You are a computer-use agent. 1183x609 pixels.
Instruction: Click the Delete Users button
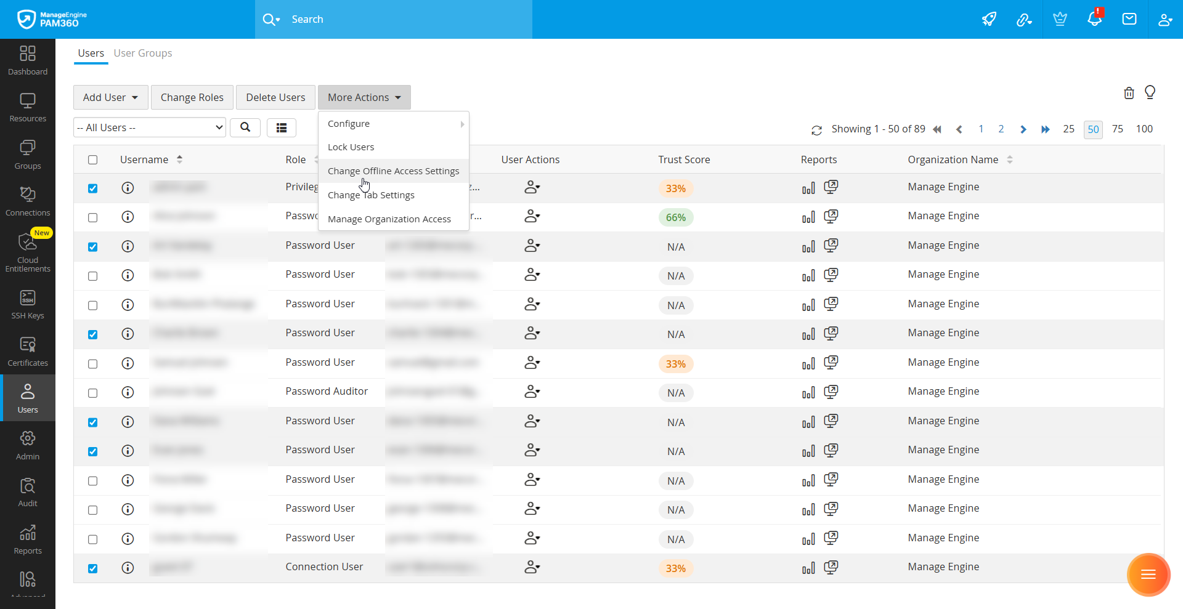[275, 97]
